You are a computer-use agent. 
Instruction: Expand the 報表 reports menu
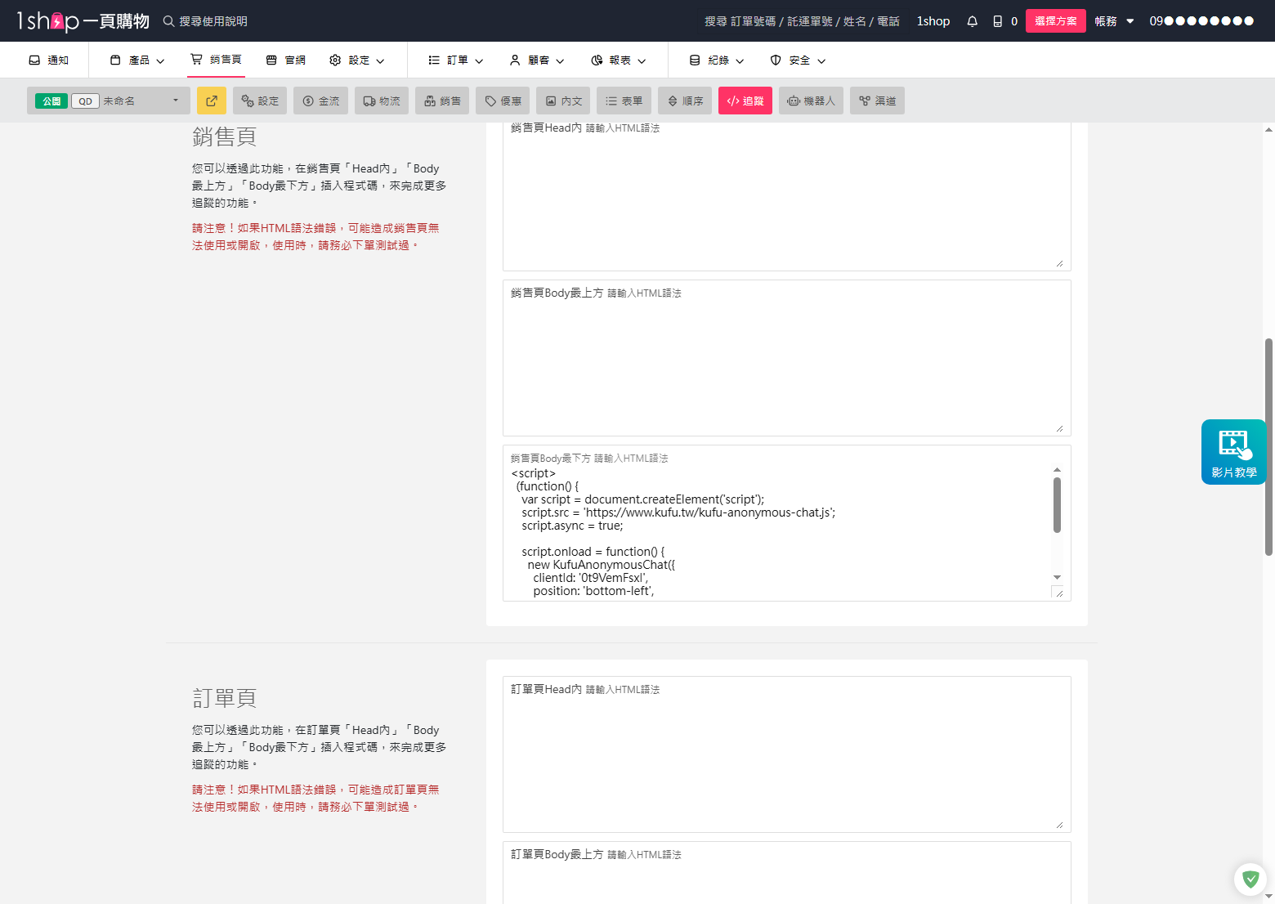[619, 60]
